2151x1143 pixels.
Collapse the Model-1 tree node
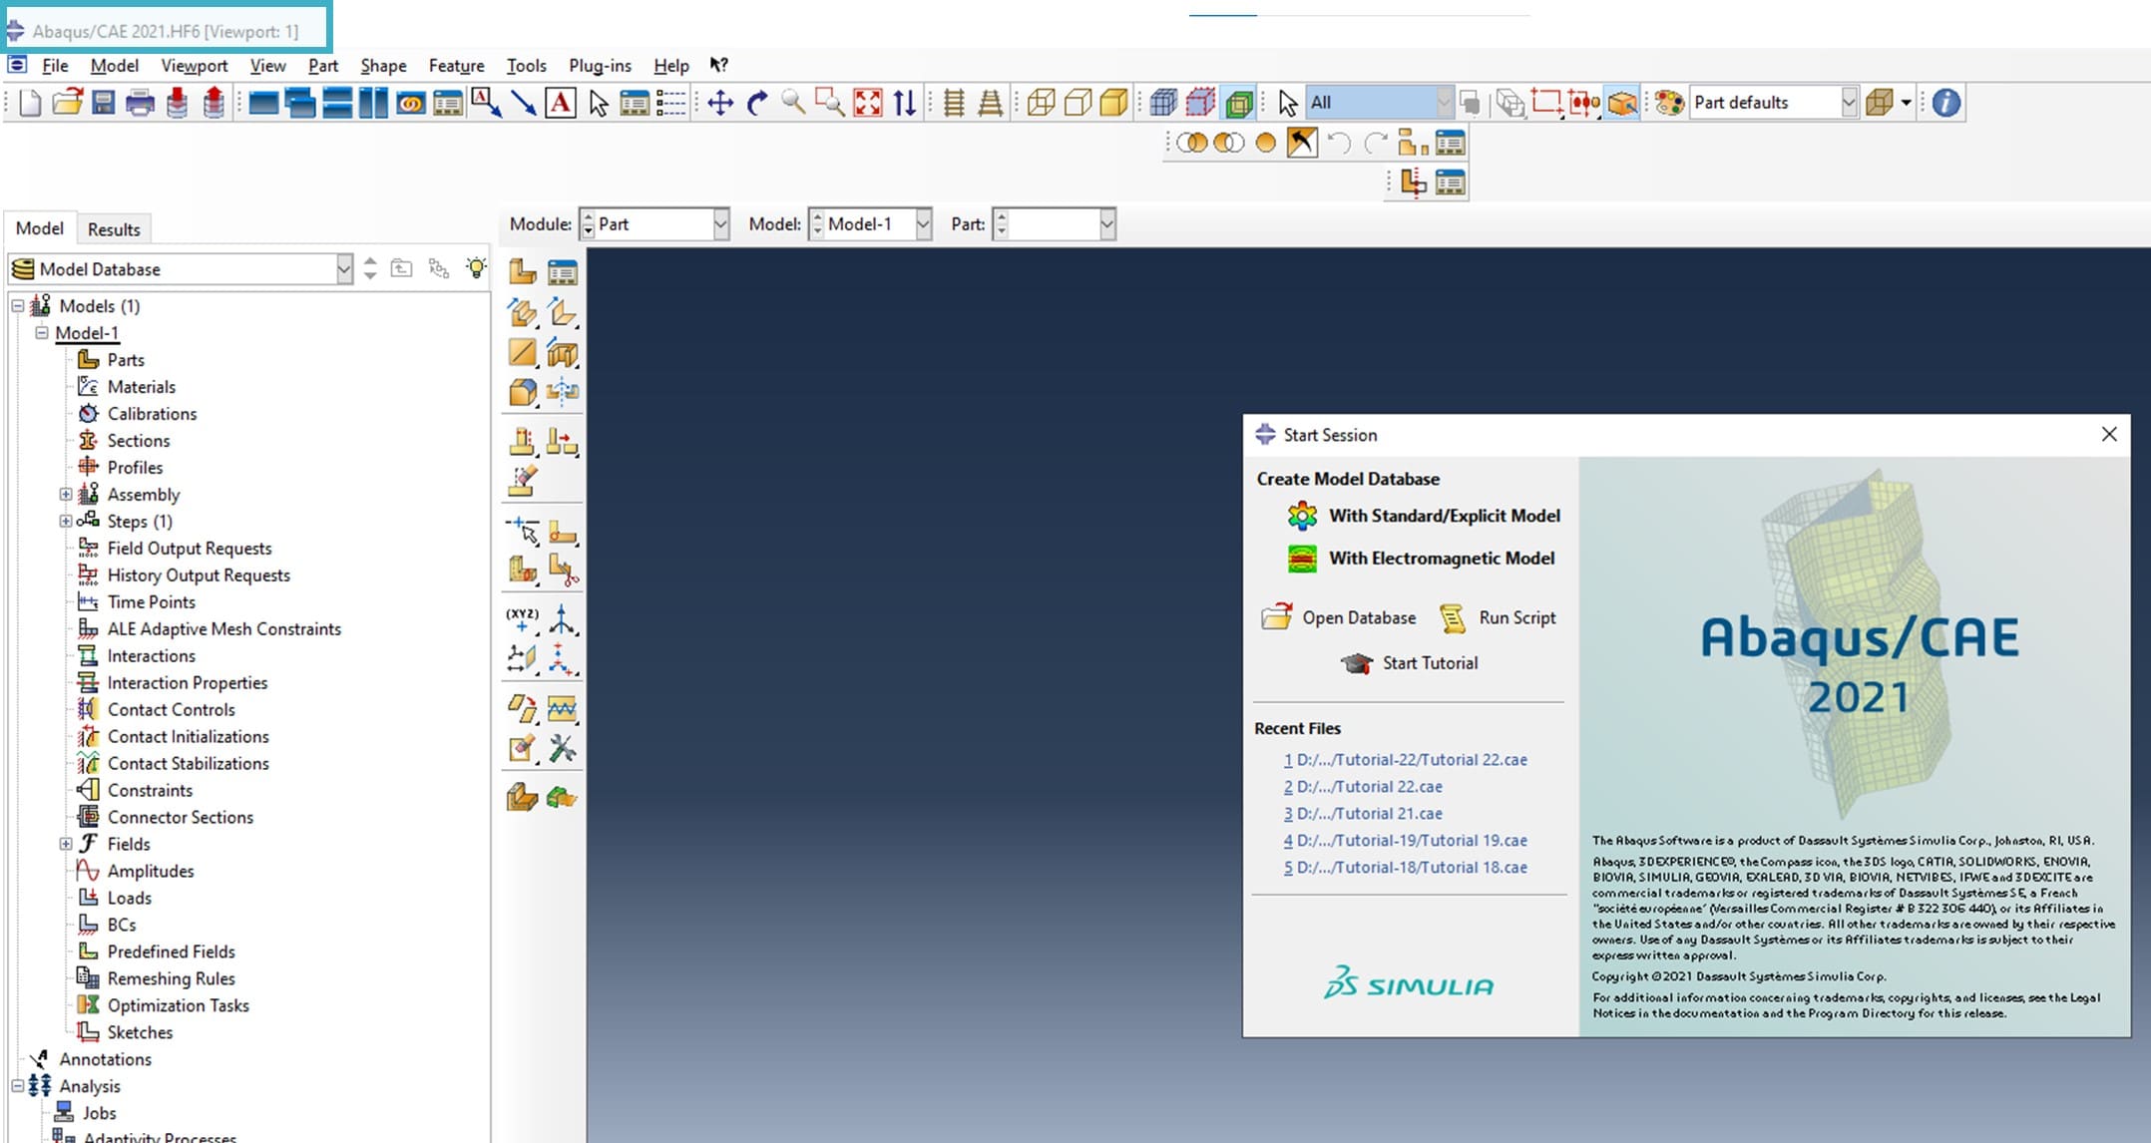42,333
